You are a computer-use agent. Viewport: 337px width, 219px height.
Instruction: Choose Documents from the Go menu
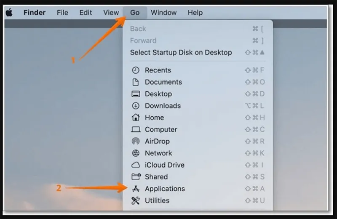coord(197,82)
